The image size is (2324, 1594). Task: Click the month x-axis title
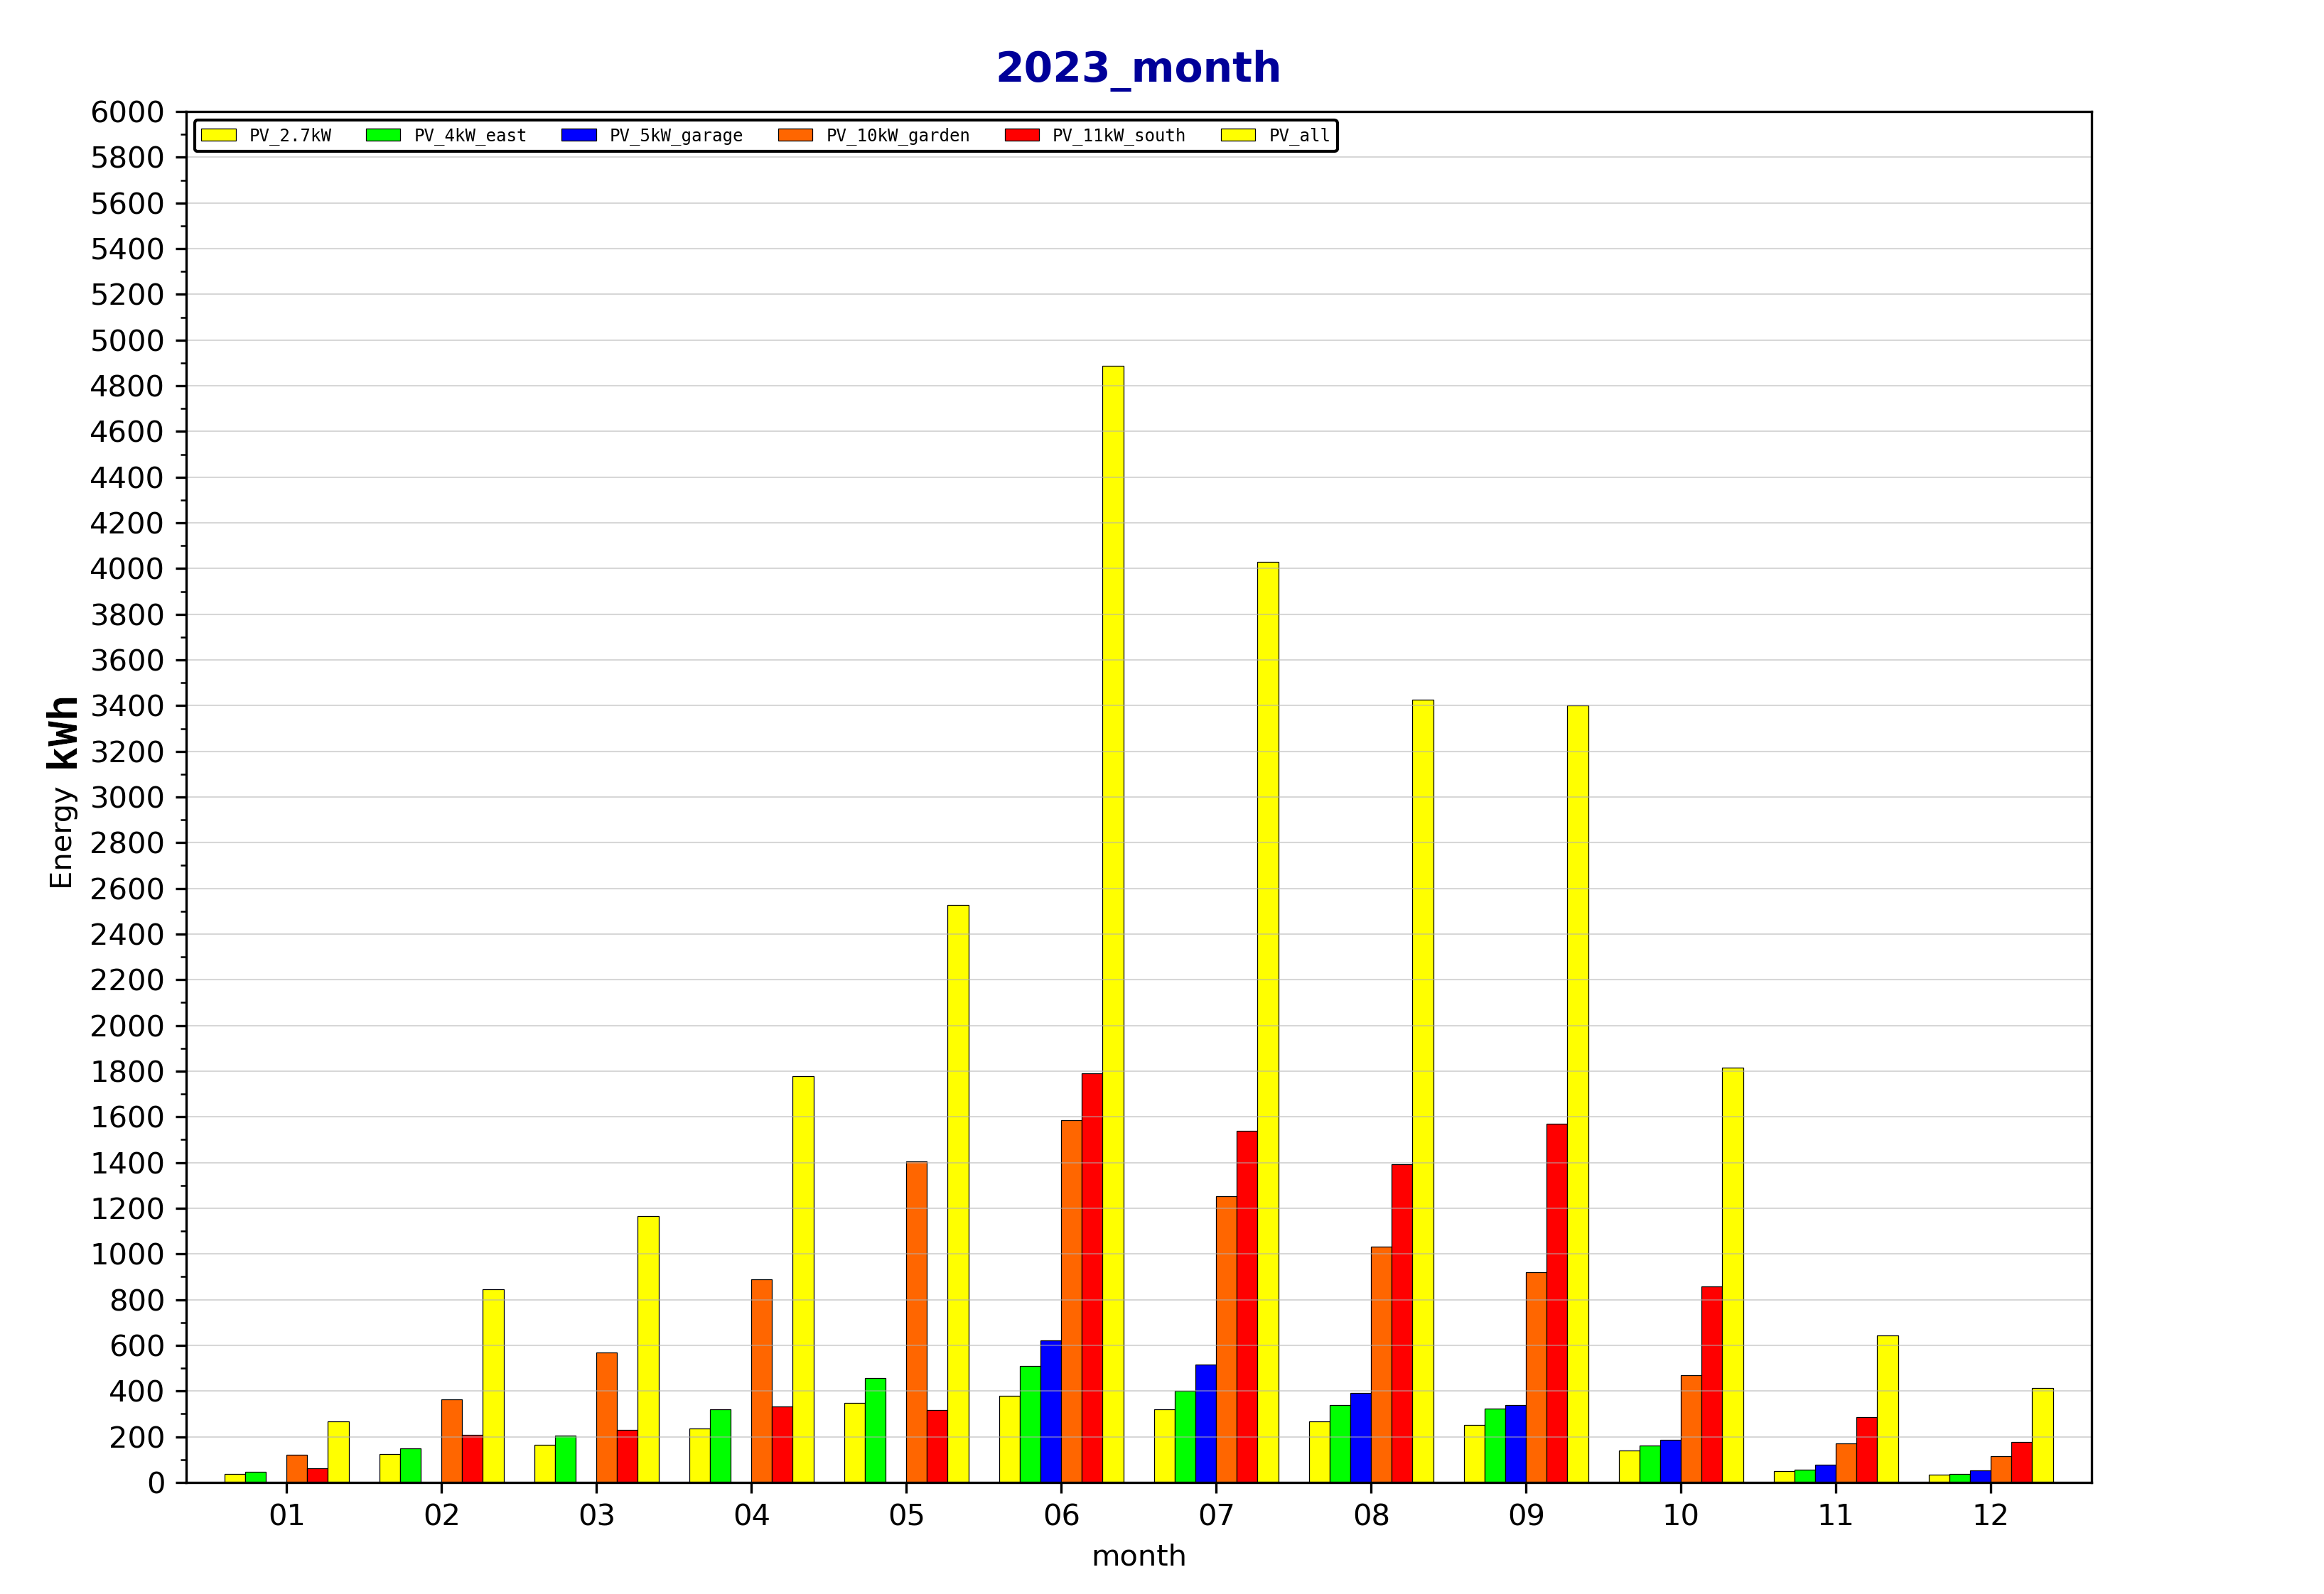(x=1138, y=1556)
